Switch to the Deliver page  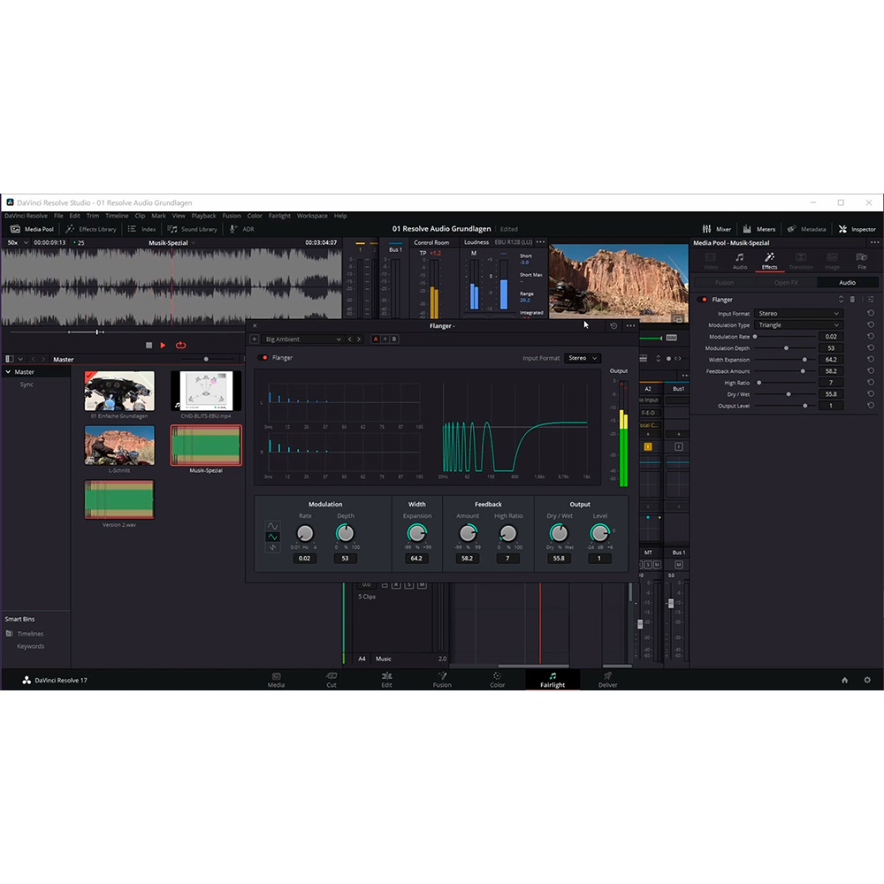(x=607, y=679)
